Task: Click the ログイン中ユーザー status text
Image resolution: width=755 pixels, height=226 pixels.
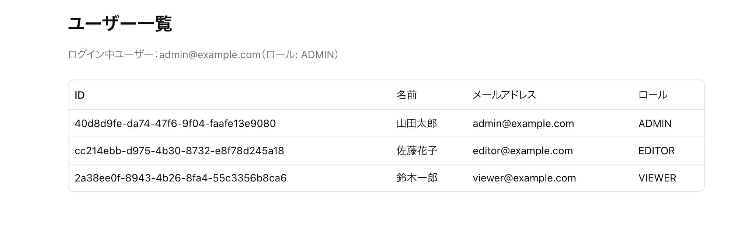Action: coord(203,54)
